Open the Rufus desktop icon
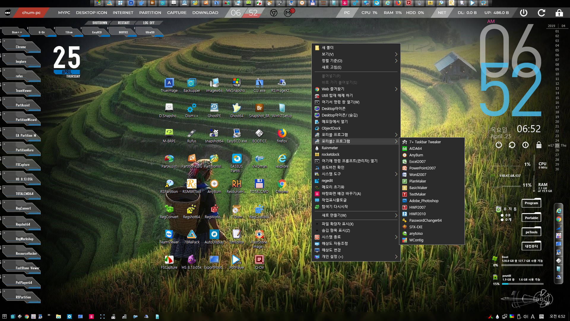The image size is (570, 321). click(x=191, y=136)
